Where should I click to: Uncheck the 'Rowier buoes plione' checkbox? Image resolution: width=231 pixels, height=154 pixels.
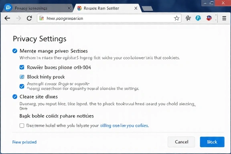[x=22, y=67]
